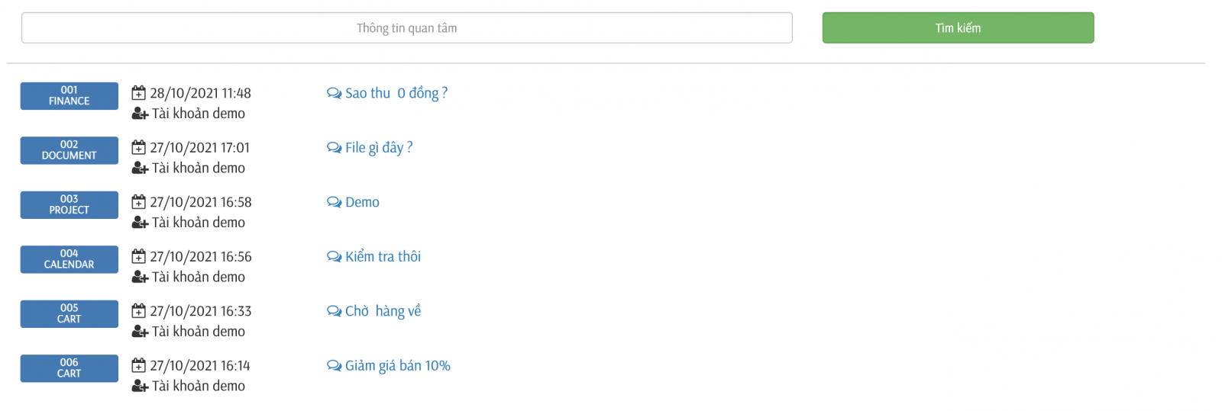
Task: Click the chat bubble icon next to "File gì đây ?"
Action: pos(334,148)
